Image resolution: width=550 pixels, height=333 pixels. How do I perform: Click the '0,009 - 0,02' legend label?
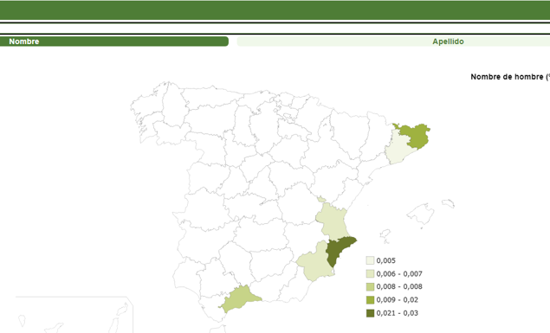tap(397, 300)
